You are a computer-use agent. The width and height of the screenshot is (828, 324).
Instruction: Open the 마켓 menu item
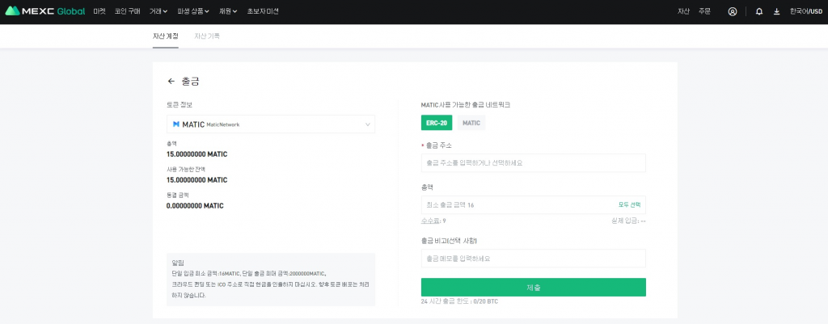pyautogui.click(x=99, y=11)
